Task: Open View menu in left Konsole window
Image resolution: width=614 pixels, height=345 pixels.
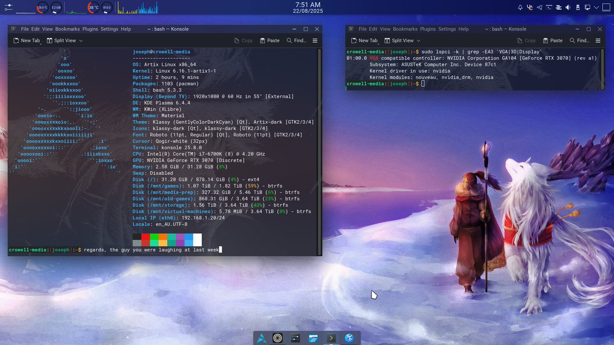Action: 48,29
